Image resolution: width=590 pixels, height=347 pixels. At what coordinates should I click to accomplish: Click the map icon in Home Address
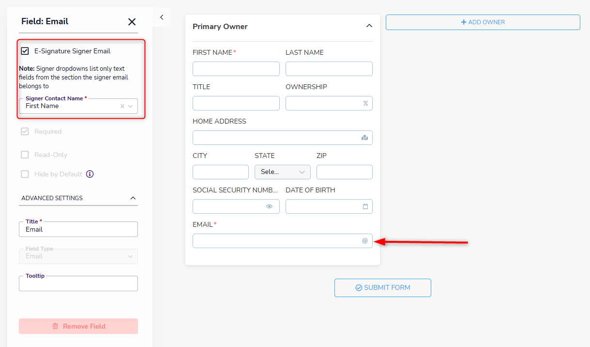click(365, 138)
